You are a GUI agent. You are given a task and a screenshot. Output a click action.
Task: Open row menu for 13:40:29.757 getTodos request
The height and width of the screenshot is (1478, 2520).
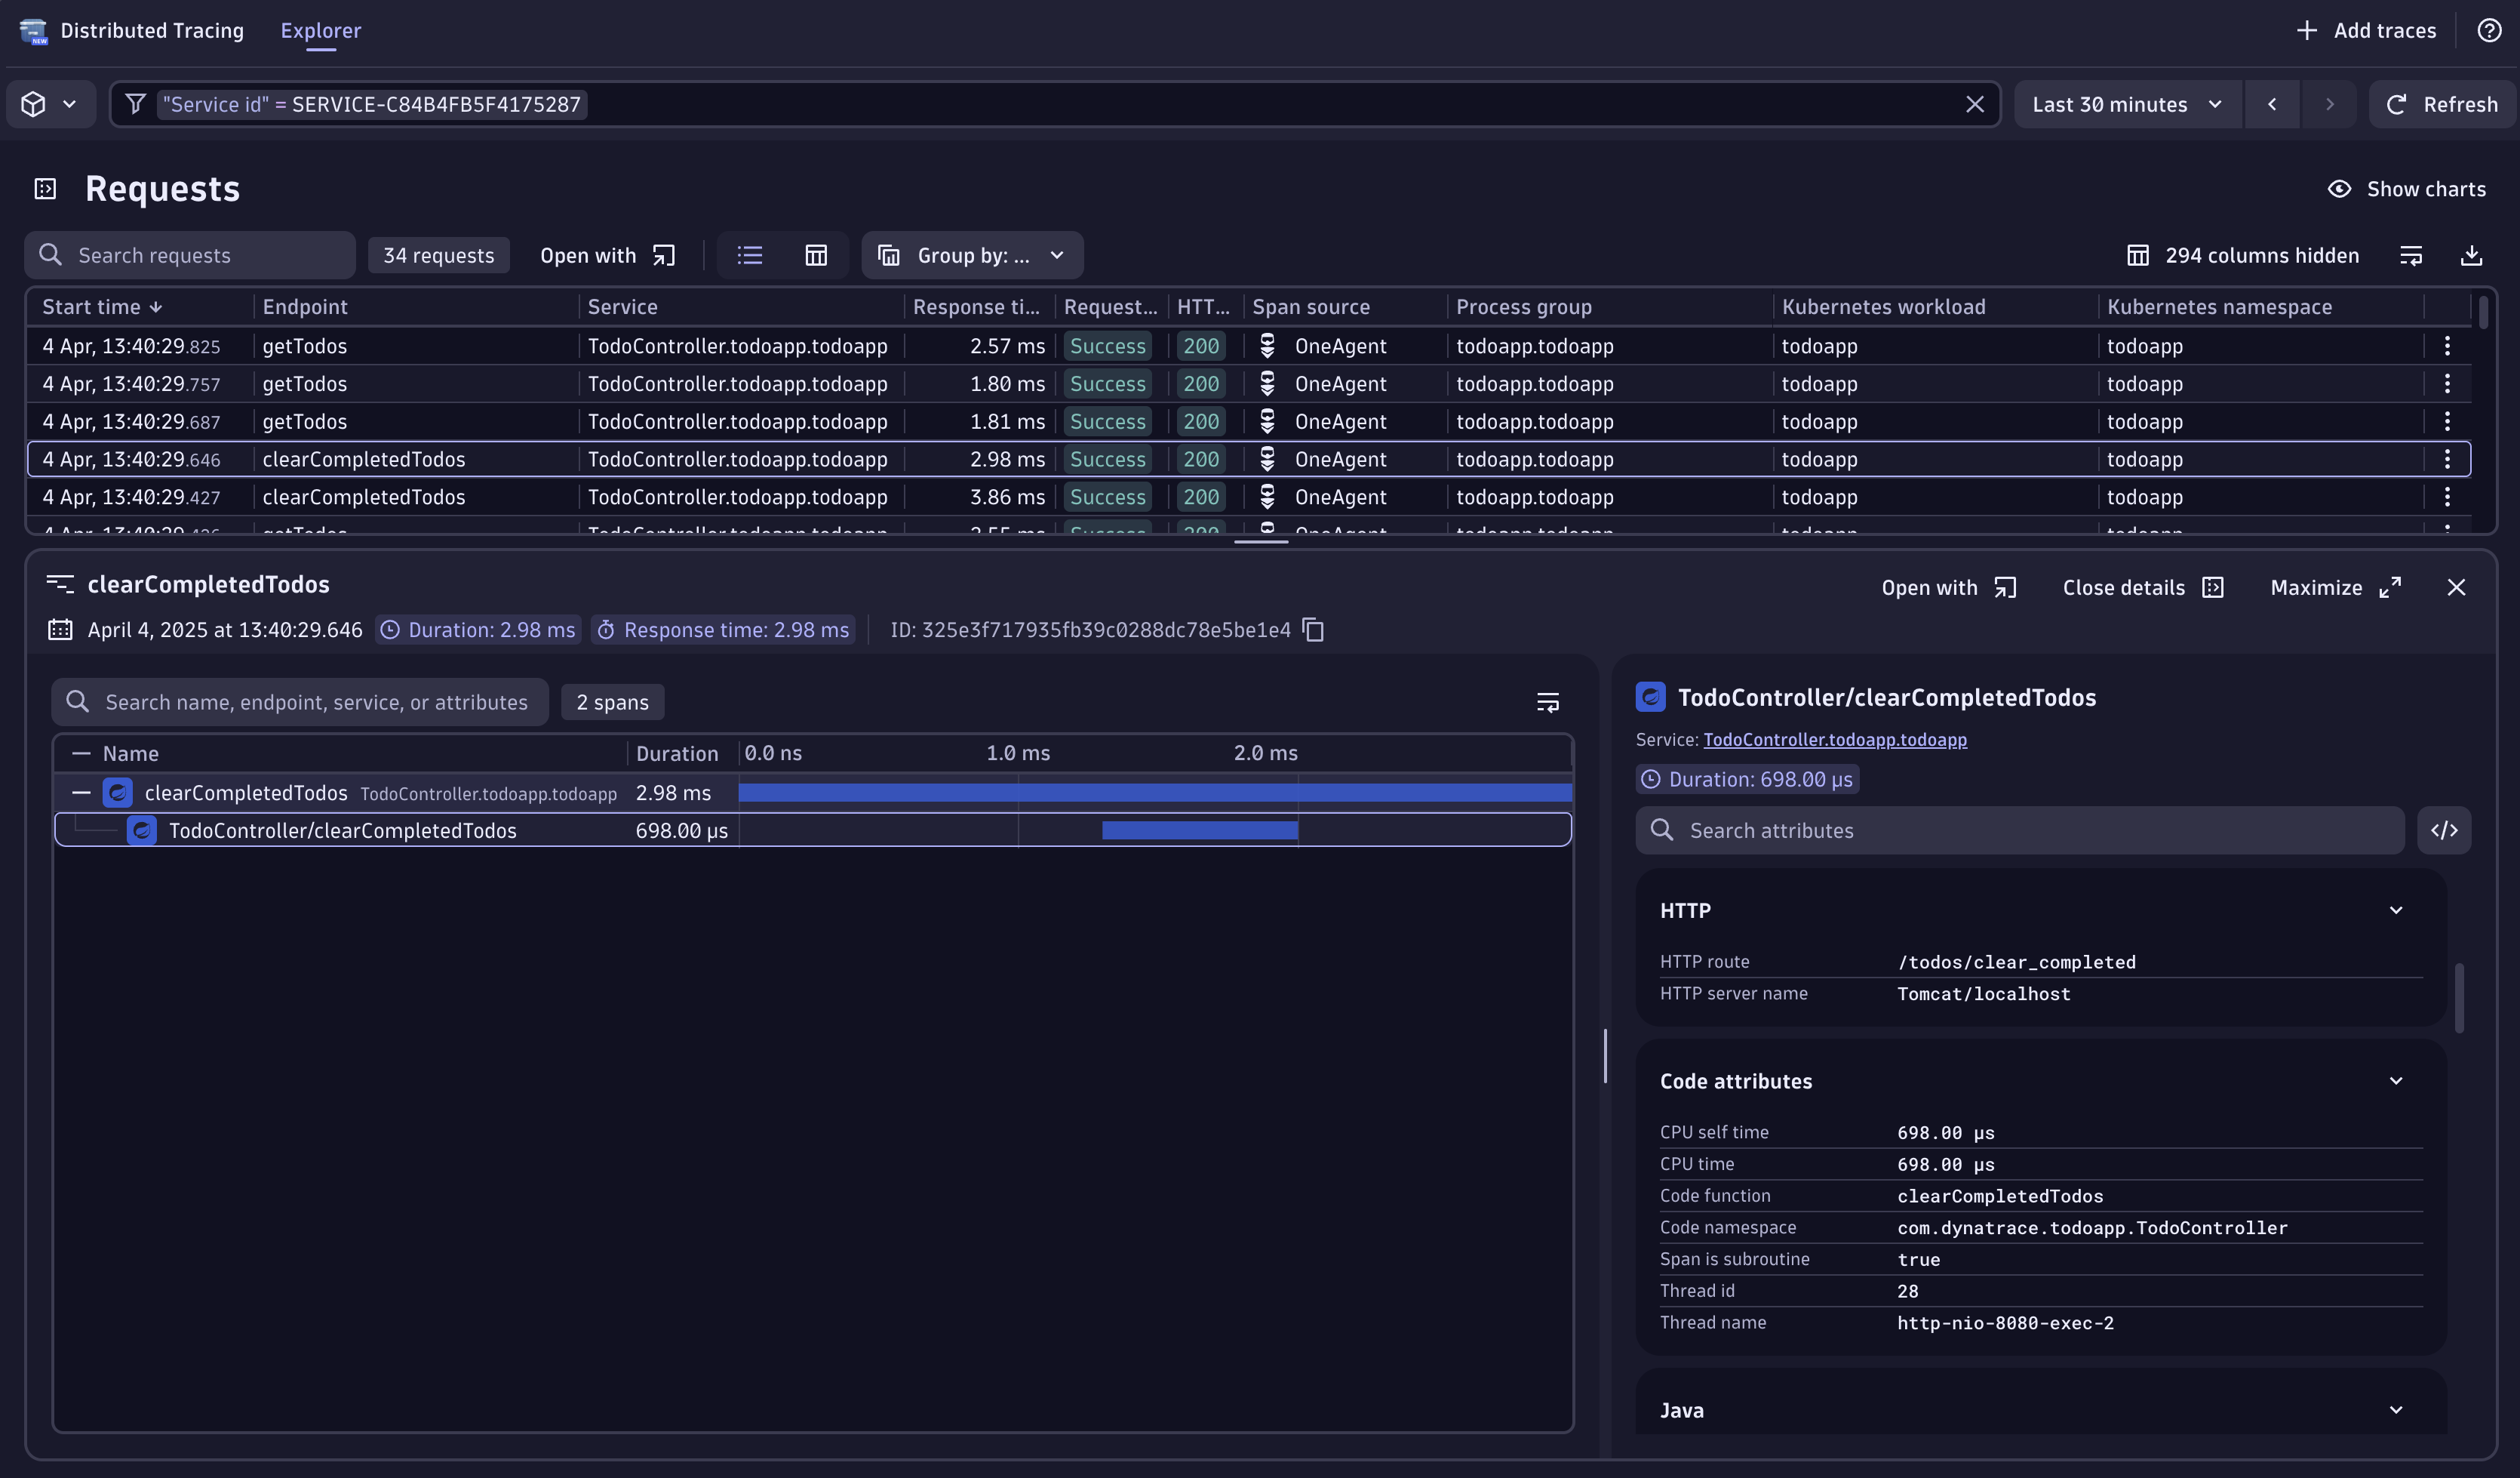coord(2446,383)
